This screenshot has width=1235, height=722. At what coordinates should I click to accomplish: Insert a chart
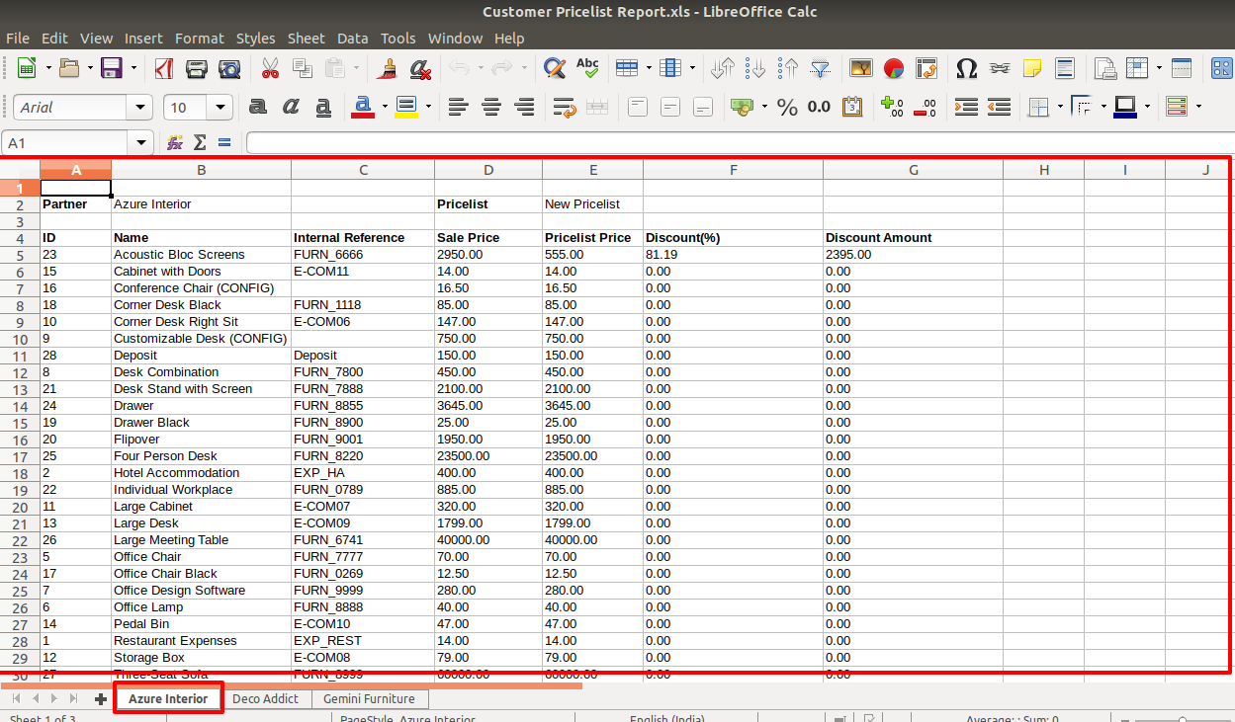[894, 68]
